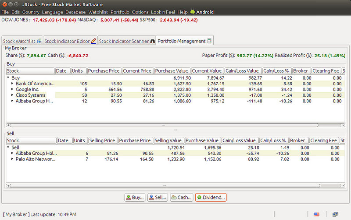Click the US flag icon in status bar
Image resolution: width=351 pixels, height=220 pixels.
pos(317,214)
